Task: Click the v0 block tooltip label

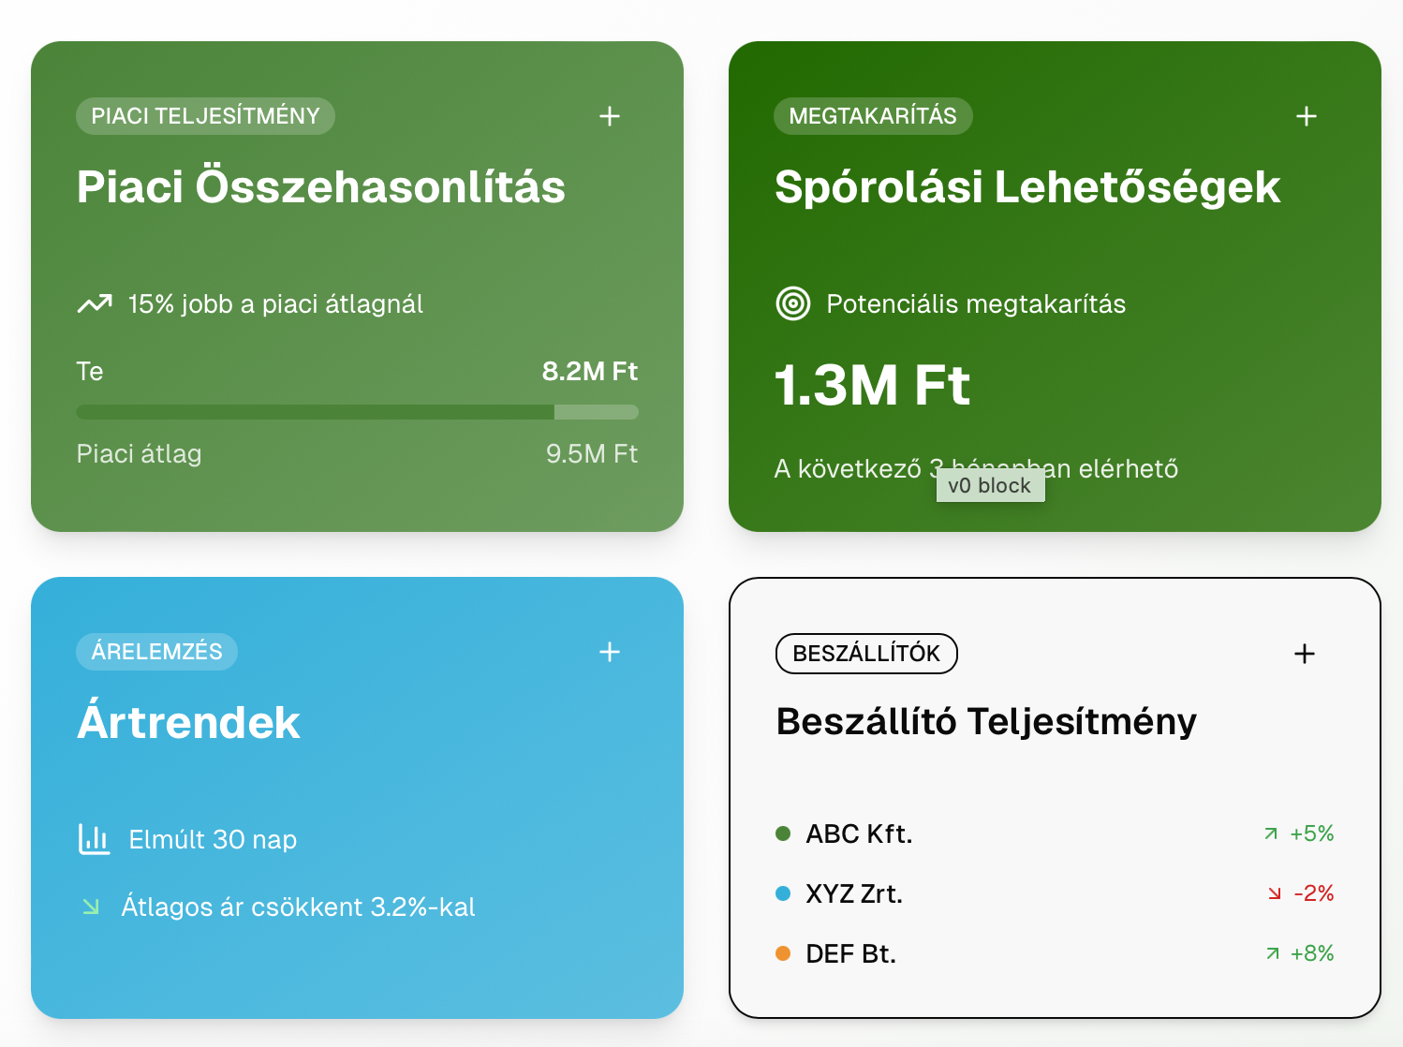Action: [990, 485]
